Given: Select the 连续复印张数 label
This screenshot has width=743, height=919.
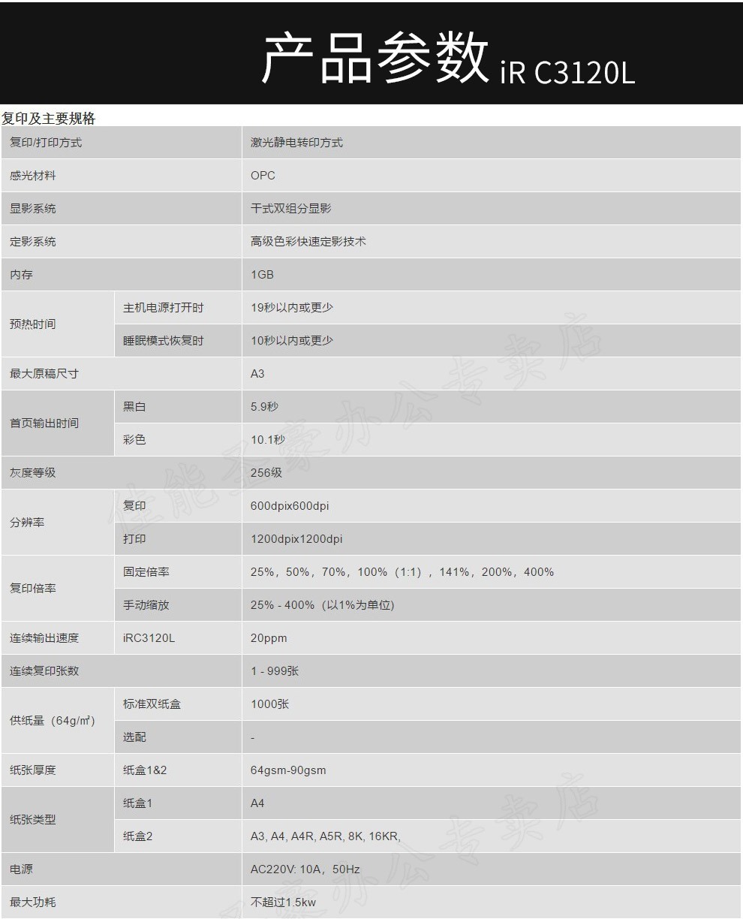Looking at the screenshot, I should pos(44,670).
